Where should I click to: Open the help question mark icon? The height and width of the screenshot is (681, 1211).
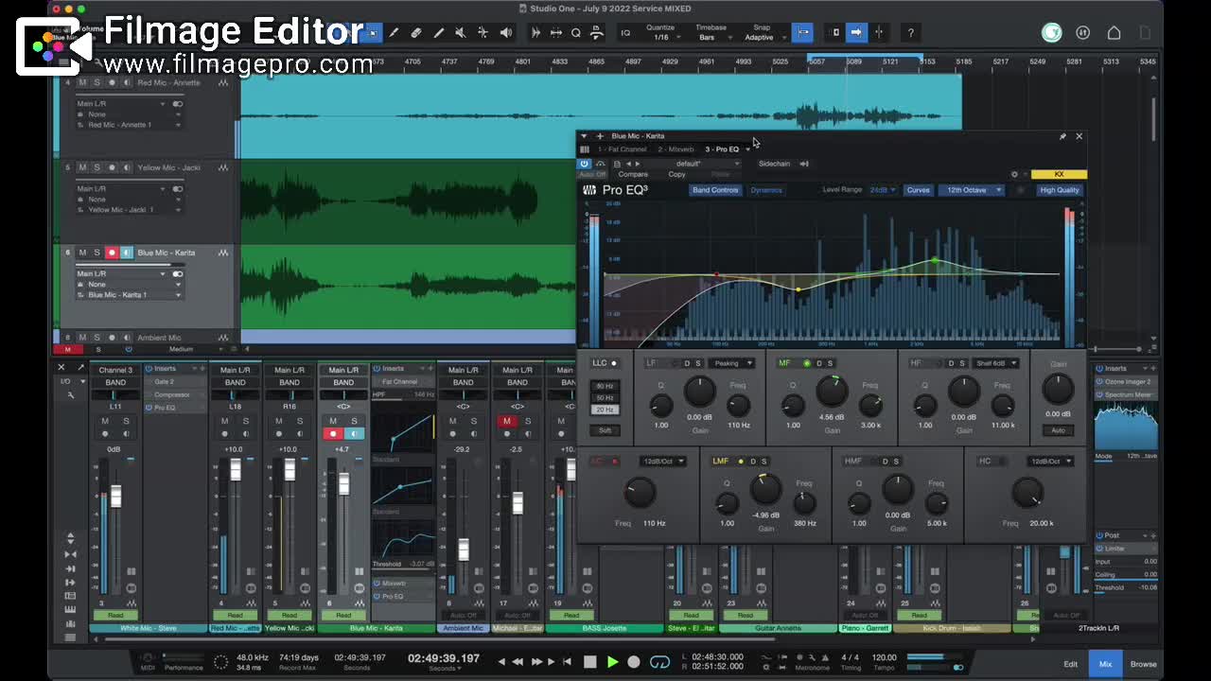point(910,33)
